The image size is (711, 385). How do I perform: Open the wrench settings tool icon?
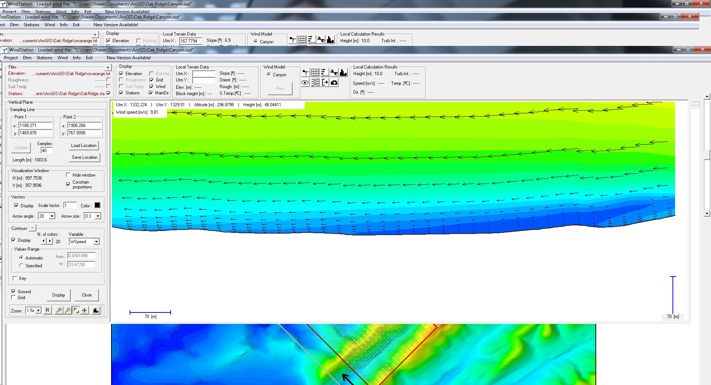[x=334, y=73]
